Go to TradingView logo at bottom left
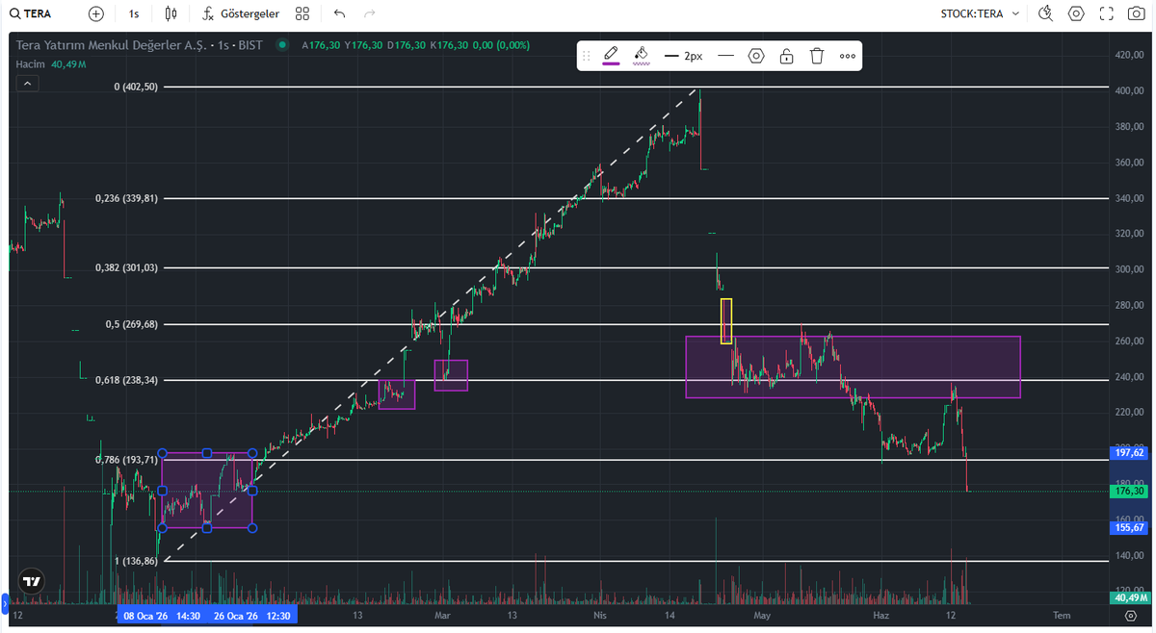1156x633 pixels. pyautogui.click(x=32, y=581)
